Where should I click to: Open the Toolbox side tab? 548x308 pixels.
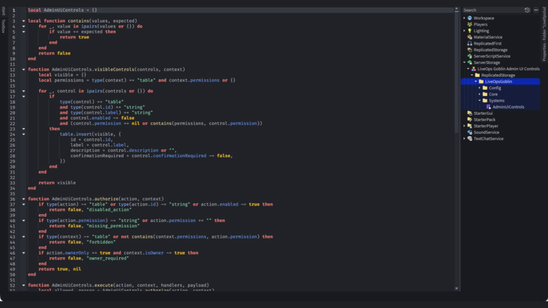[x=3, y=26]
